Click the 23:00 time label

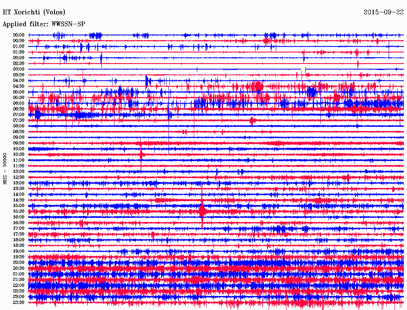pyautogui.click(x=19, y=297)
